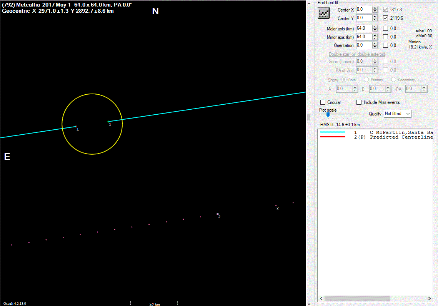
Task: Toggle the Center X fit checkbox
Action: [x=385, y=10]
